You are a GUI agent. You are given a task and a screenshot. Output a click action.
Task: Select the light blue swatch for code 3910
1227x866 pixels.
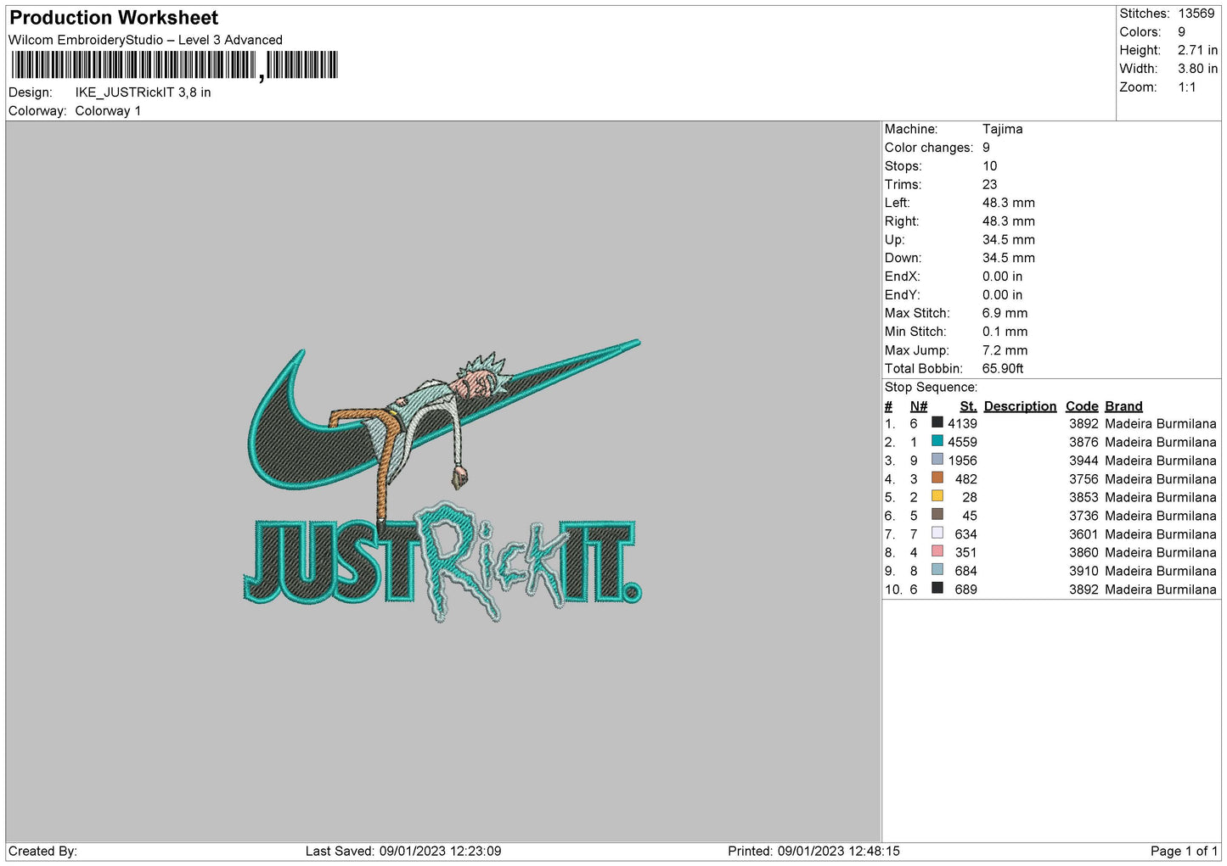tap(937, 570)
